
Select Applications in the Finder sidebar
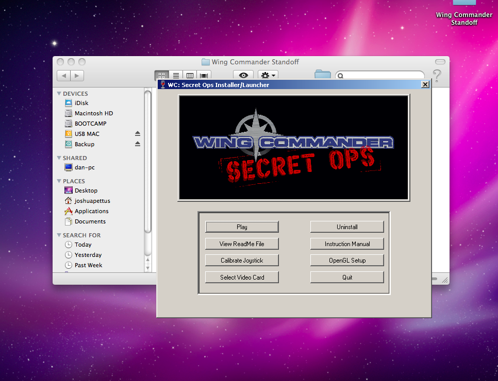coord(91,211)
